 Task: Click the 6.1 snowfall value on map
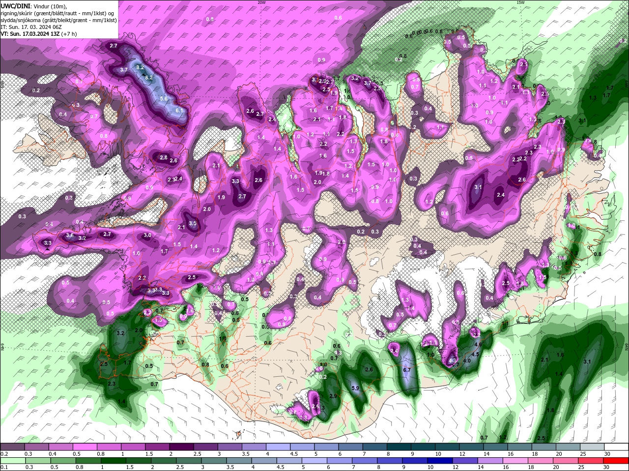coord(179,110)
